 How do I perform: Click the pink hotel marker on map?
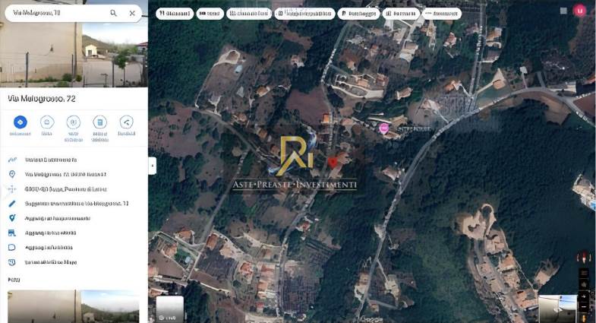pos(384,129)
